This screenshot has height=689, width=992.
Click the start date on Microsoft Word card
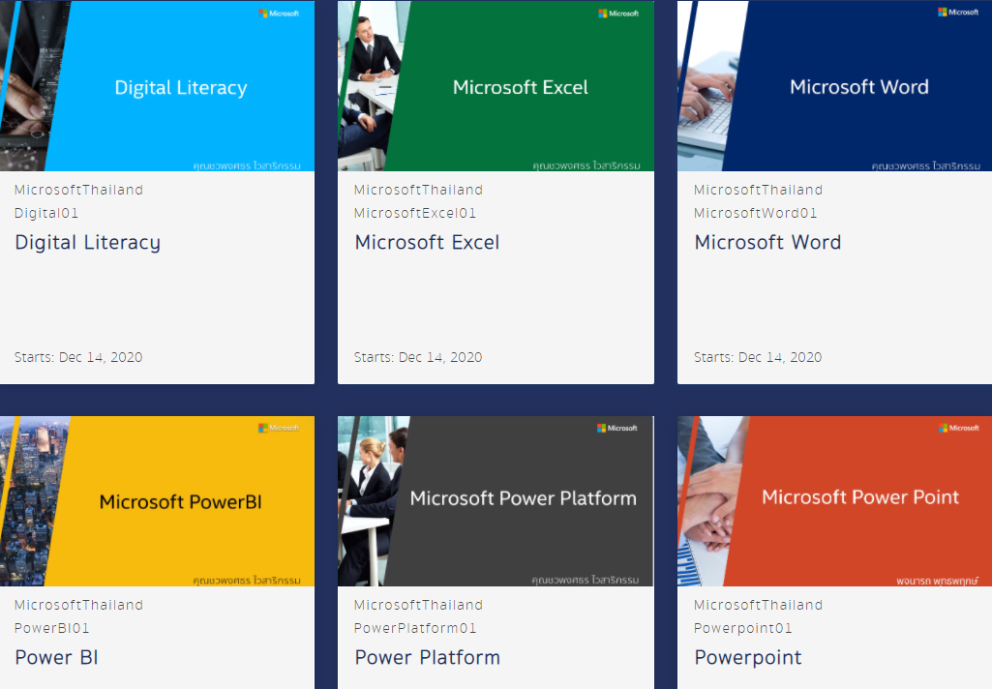(x=757, y=357)
